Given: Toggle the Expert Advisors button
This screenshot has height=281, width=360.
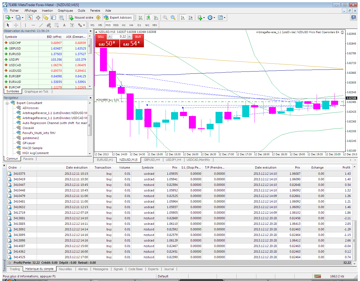Looking at the screenshot, I should (118, 18).
